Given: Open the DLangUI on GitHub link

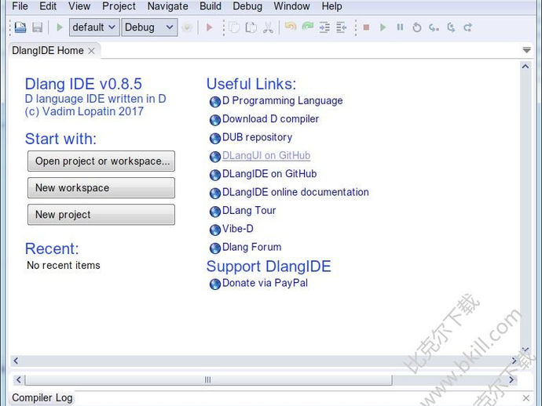Looking at the screenshot, I should coord(266,155).
